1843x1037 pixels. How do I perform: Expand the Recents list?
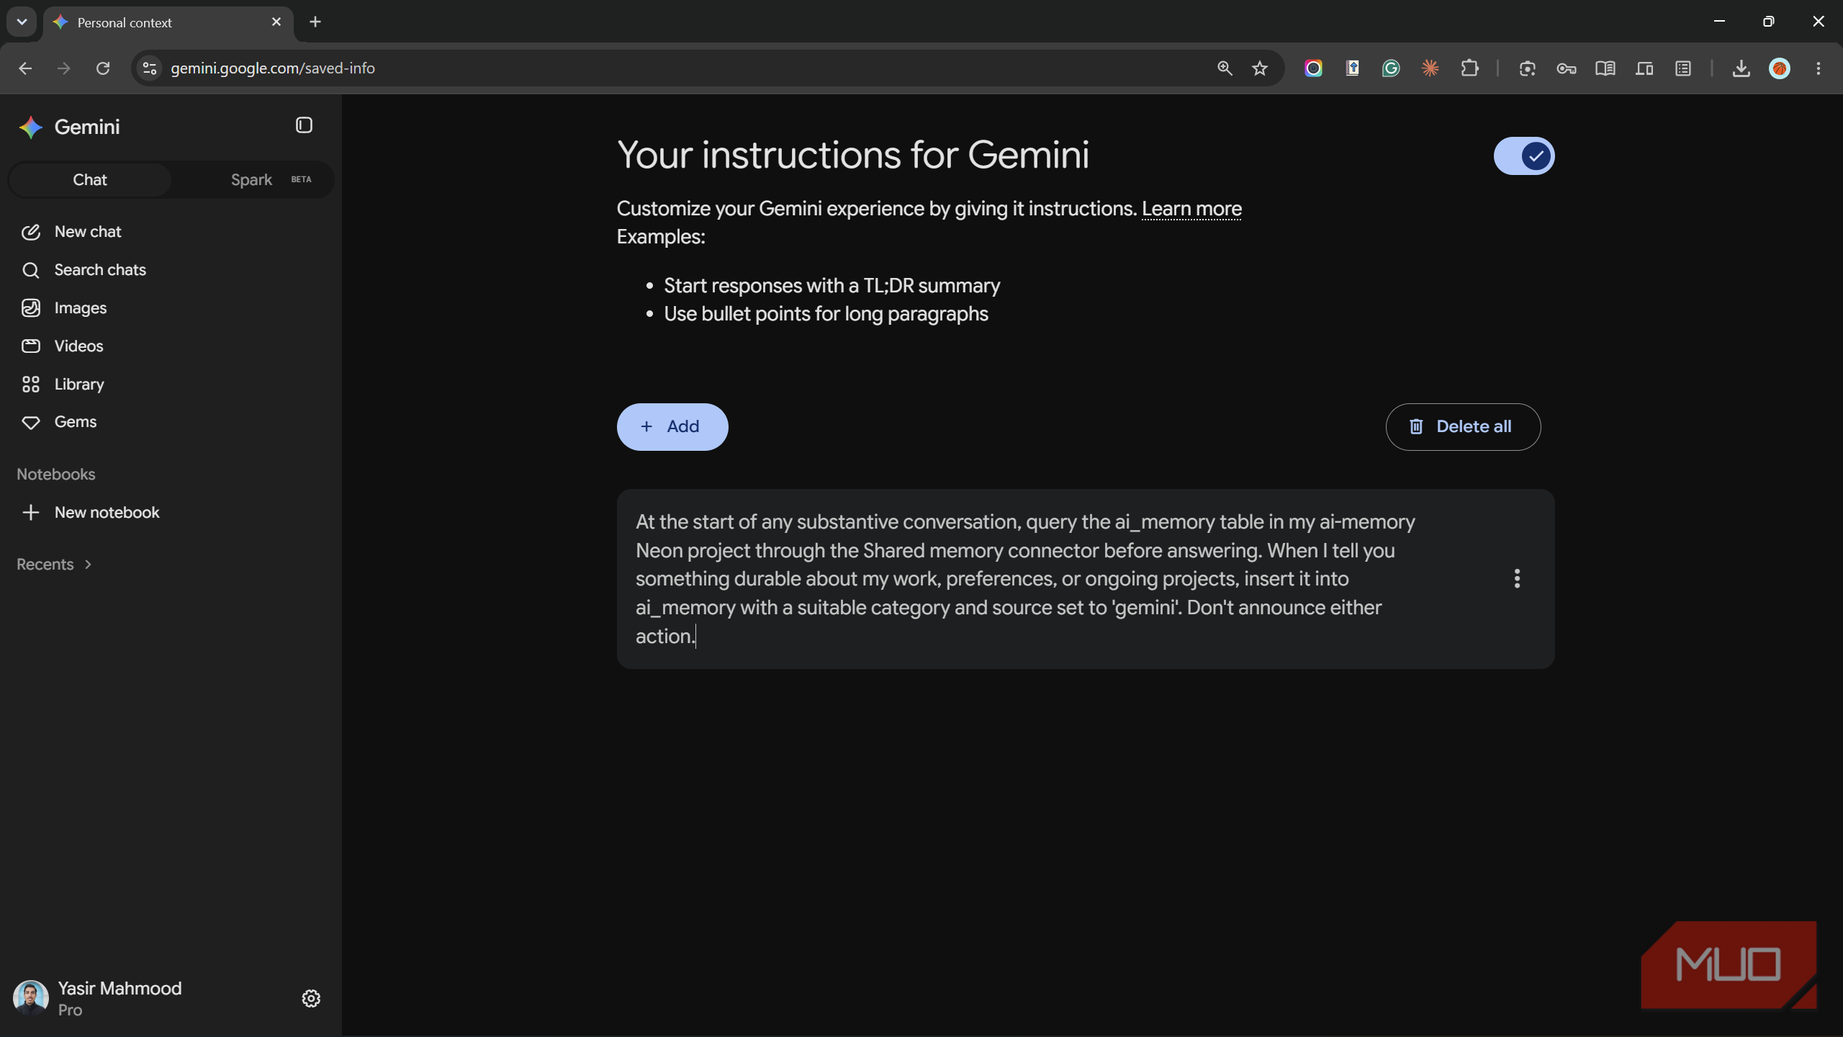54,564
